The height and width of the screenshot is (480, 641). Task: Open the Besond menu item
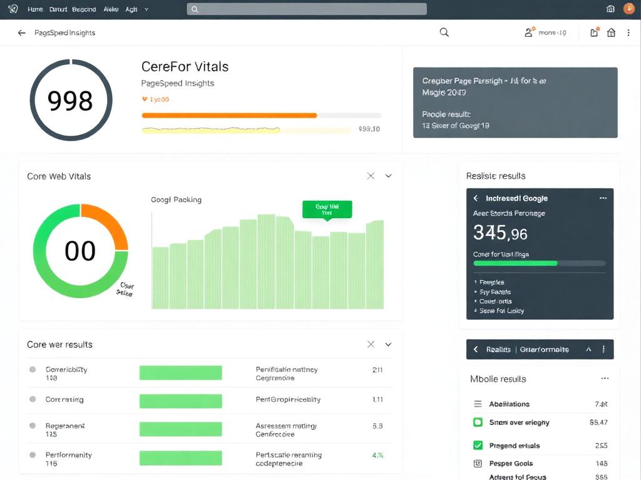pos(84,9)
